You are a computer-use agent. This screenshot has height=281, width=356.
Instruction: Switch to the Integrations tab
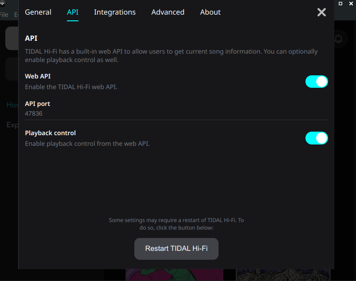pyautogui.click(x=115, y=12)
